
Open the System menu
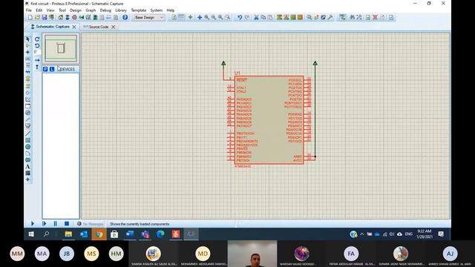(157, 10)
